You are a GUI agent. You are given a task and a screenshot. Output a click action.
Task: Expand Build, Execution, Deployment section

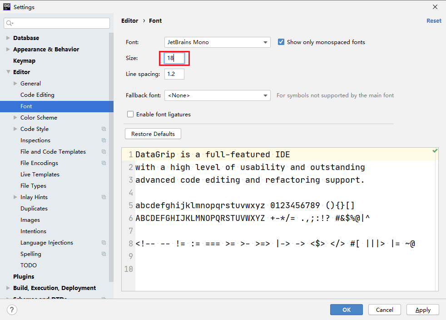point(8,288)
